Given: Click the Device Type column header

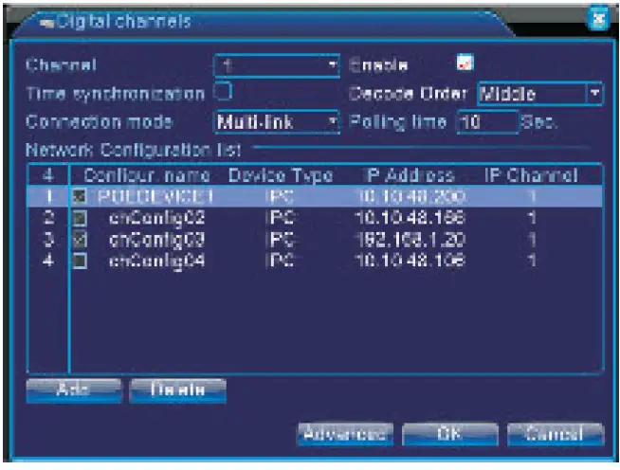Looking at the screenshot, I should [281, 175].
